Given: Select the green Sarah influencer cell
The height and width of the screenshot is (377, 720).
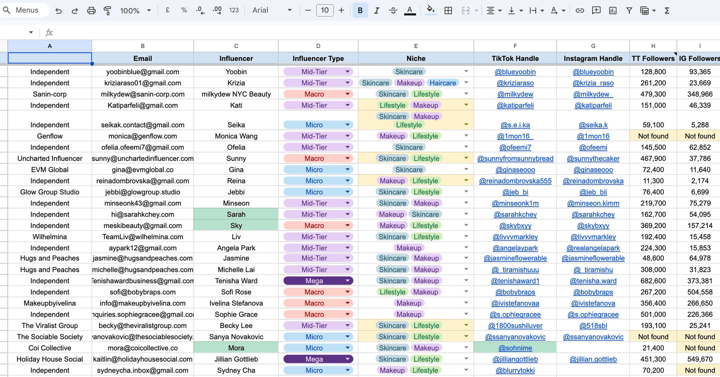Looking at the screenshot, I should (236, 215).
